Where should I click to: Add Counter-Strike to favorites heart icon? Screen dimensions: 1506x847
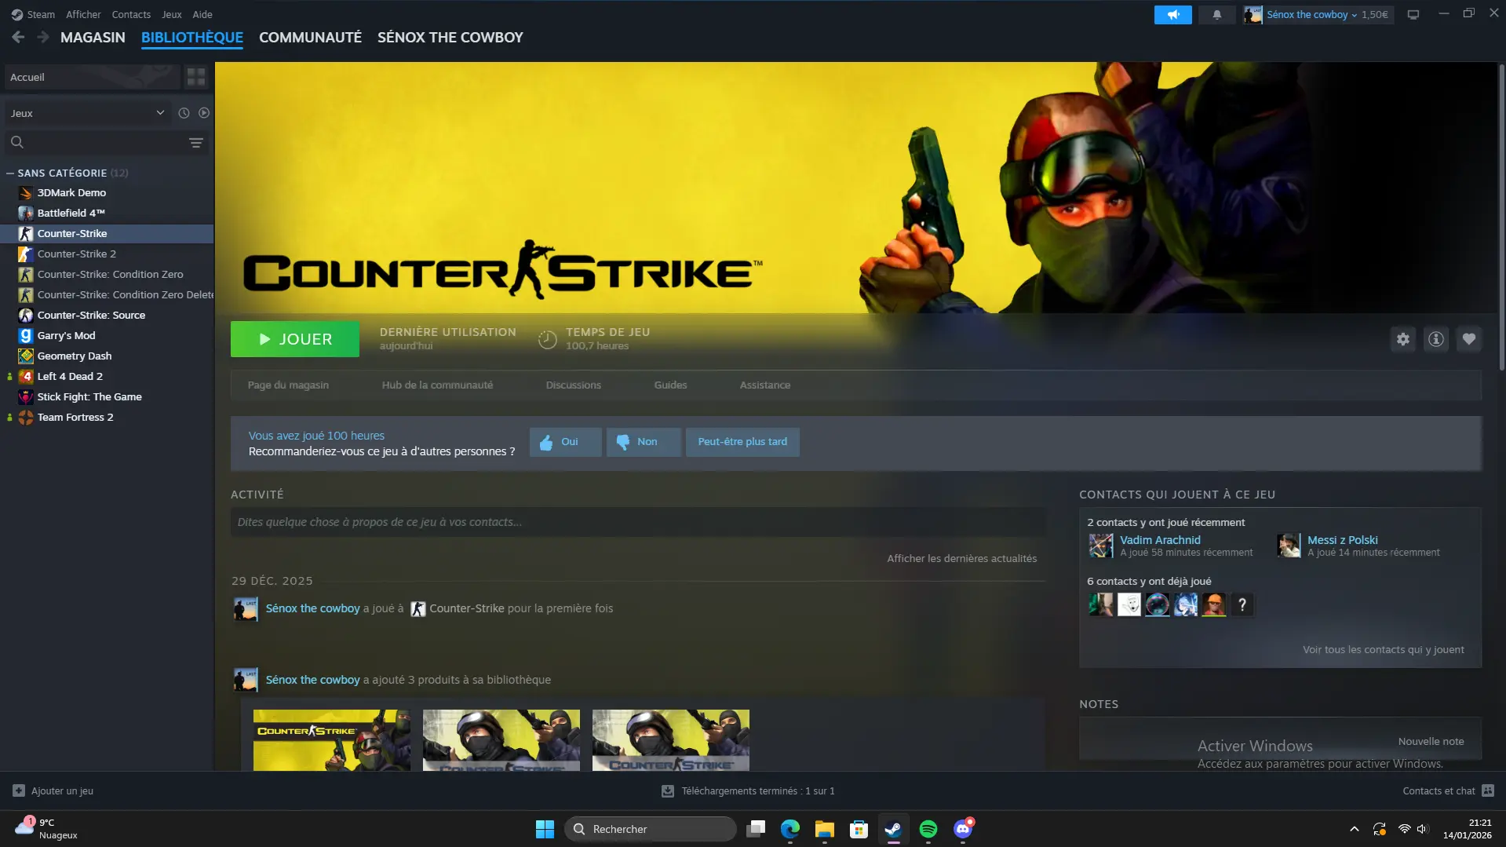pyautogui.click(x=1468, y=339)
